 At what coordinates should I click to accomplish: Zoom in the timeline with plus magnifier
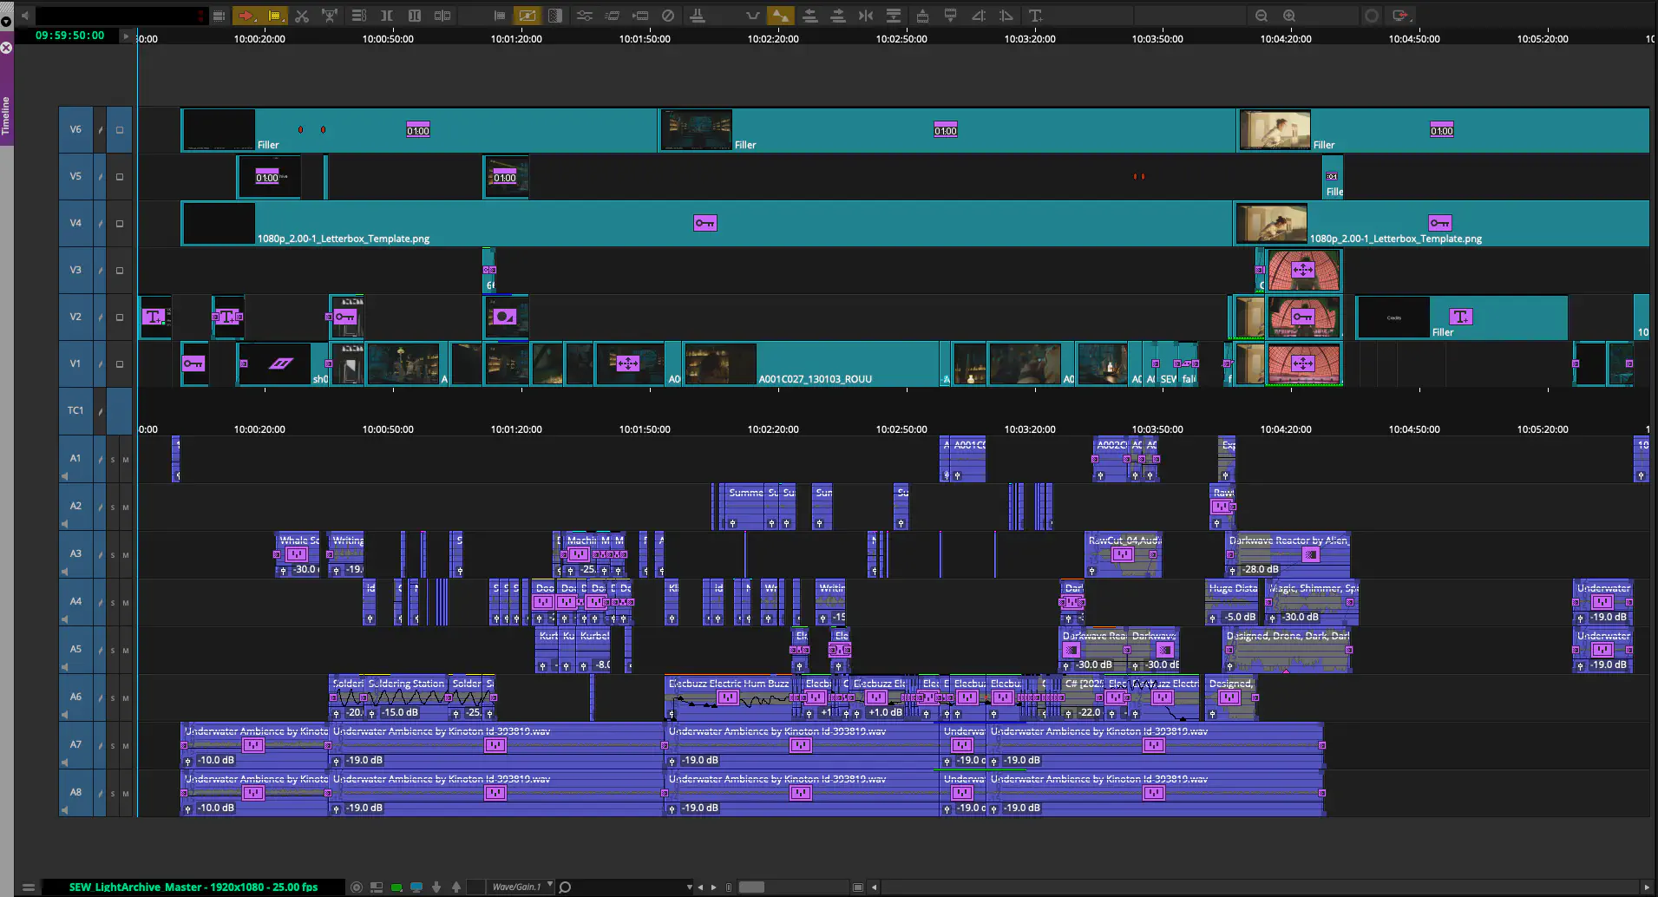point(1289,16)
